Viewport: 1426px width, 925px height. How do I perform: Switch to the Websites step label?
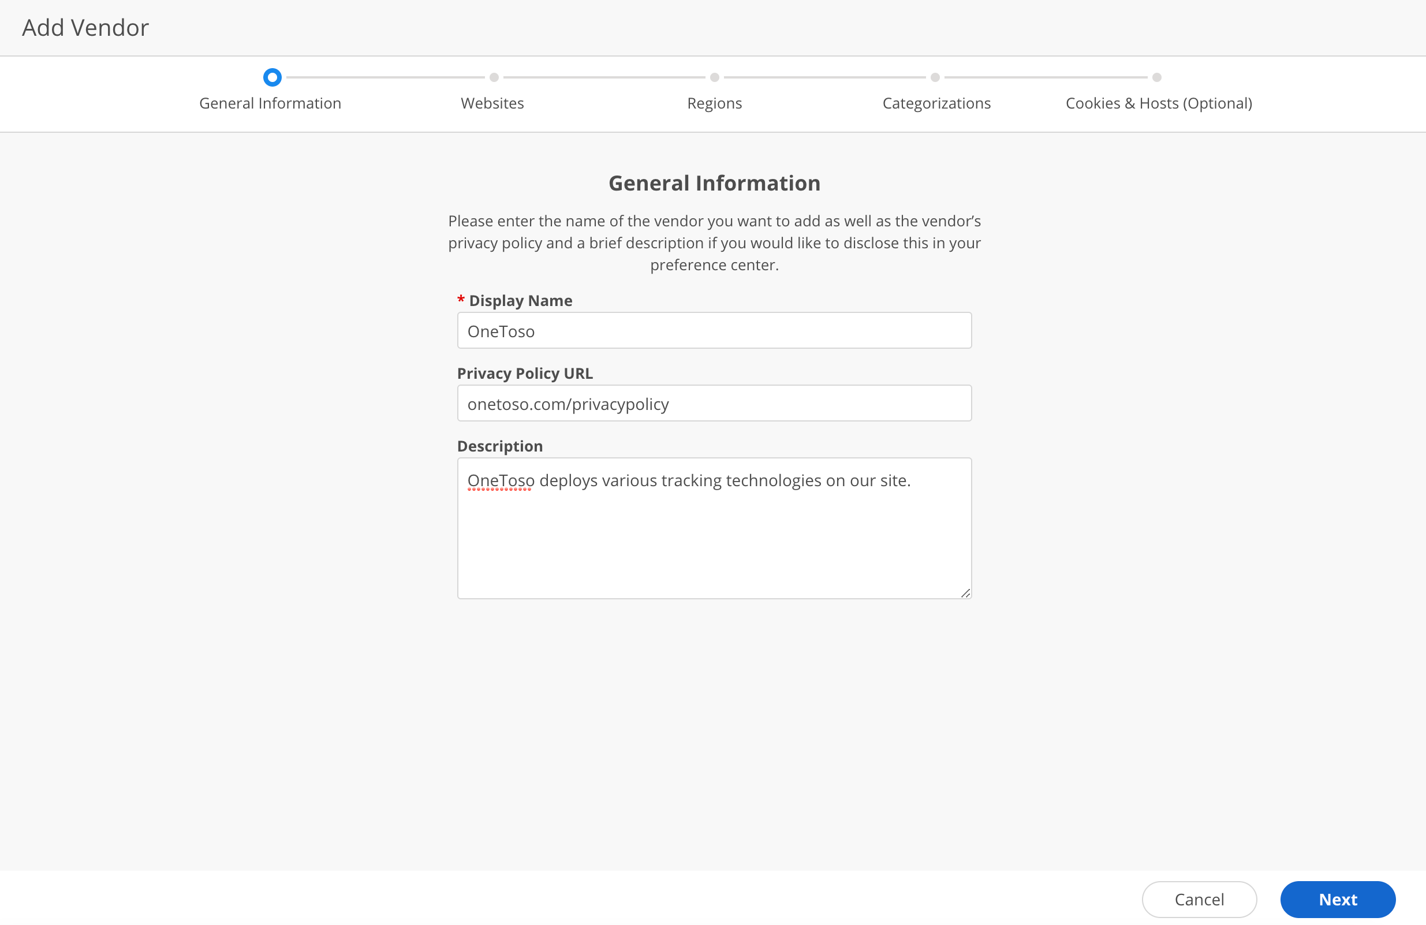(492, 103)
